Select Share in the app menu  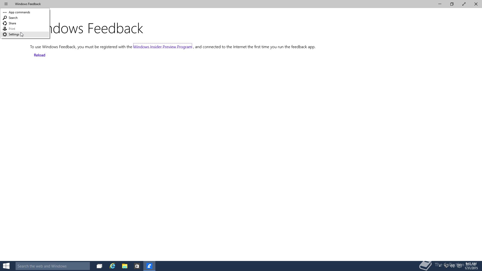tap(25, 23)
